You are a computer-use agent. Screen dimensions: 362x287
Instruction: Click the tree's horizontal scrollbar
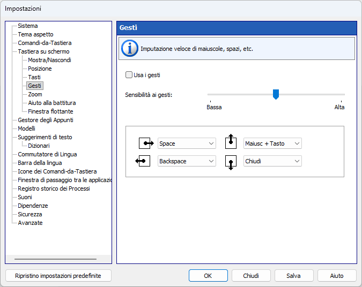pyautogui.click(x=55, y=259)
